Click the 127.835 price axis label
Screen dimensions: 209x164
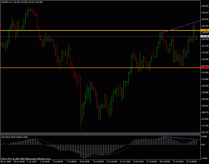coord(205,119)
